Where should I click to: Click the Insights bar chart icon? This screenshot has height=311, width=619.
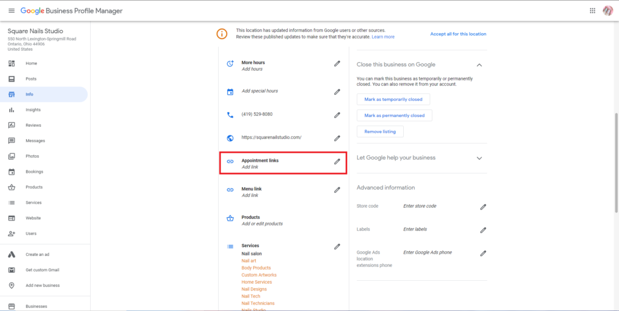click(x=11, y=110)
